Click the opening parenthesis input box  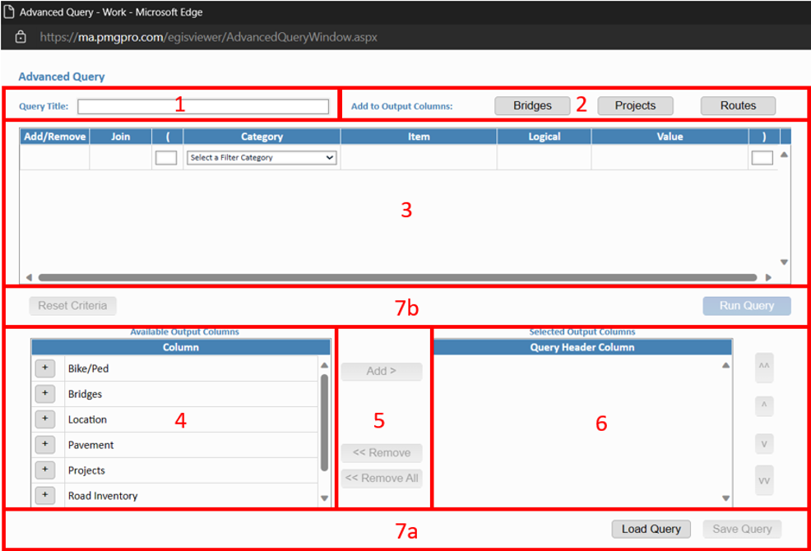tap(166, 157)
